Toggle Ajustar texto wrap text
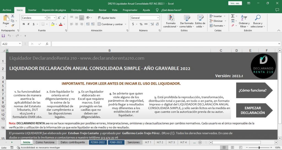Viewport: 282px width, 150px height. point(107,18)
